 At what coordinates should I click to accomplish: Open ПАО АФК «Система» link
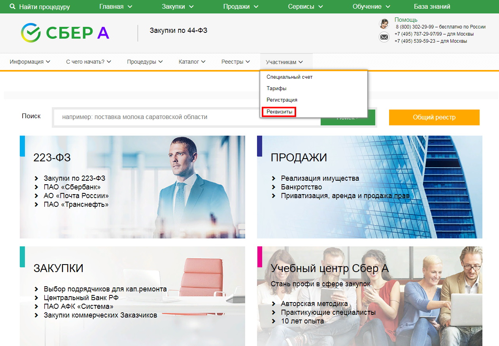(78, 306)
